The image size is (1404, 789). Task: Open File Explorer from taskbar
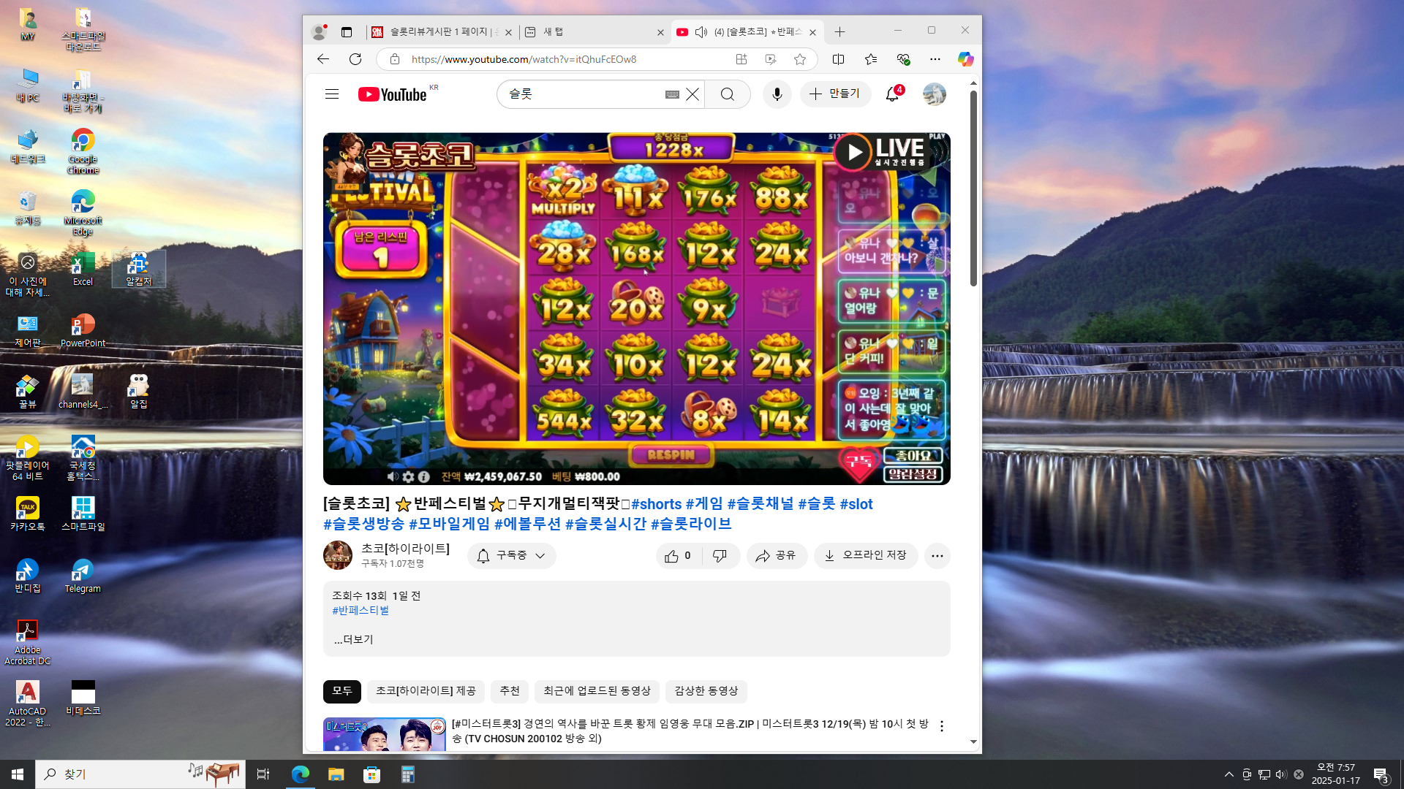336,774
